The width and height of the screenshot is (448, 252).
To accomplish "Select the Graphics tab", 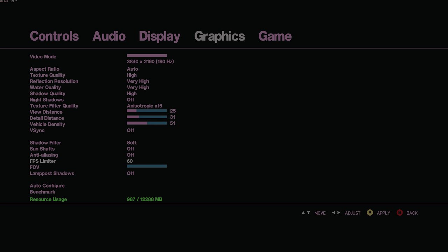I will [219, 36].
